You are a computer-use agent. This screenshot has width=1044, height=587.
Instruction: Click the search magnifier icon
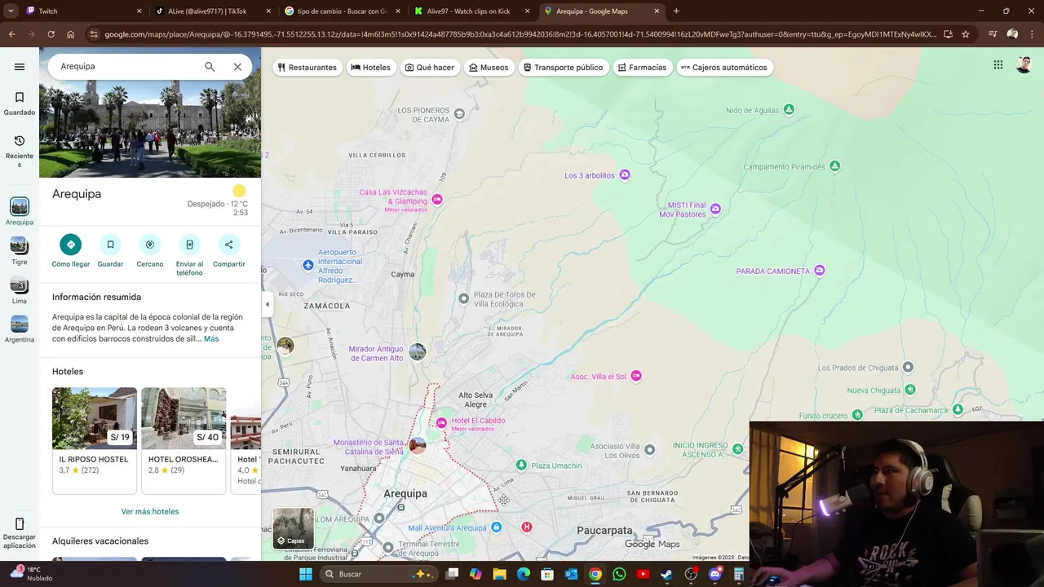pos(210,67)
